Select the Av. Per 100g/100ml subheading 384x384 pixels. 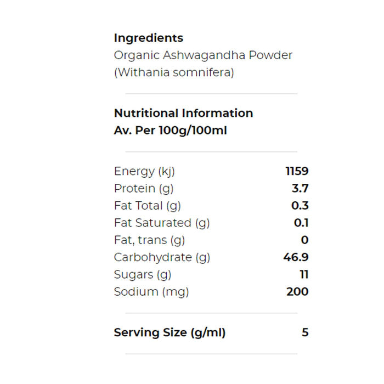[x=170, y=131]
